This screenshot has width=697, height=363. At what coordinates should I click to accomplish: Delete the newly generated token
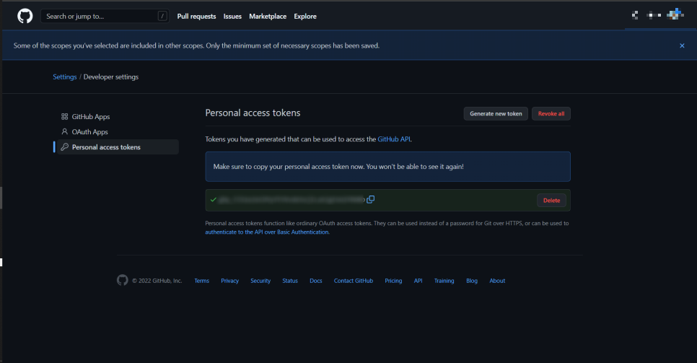(552, 200)
